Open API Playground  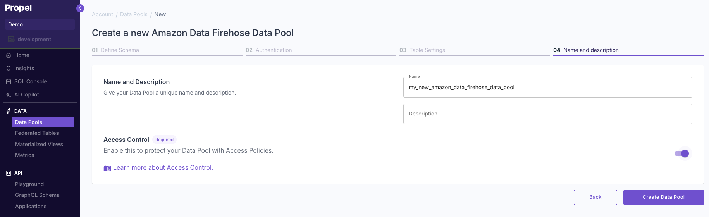(x=29, y=184)
